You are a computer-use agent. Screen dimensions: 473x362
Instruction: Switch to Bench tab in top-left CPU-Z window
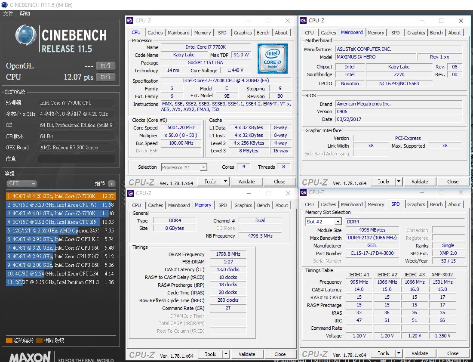[263, 33]
